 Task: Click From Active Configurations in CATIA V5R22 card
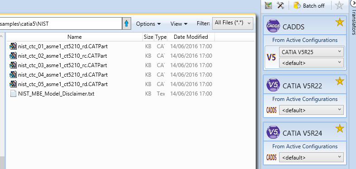(x=305, y=99)
